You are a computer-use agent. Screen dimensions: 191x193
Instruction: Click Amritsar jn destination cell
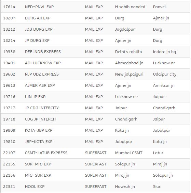164,85
